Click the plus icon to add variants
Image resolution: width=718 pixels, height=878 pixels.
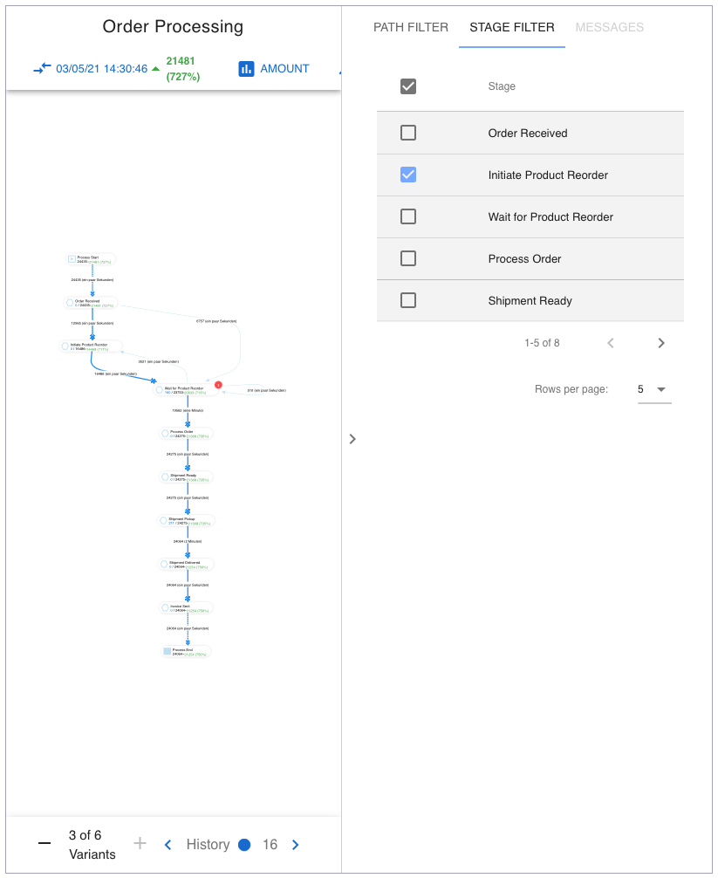140,843
